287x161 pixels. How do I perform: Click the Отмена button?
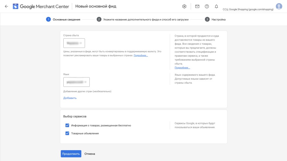click(x=90, y=154)
